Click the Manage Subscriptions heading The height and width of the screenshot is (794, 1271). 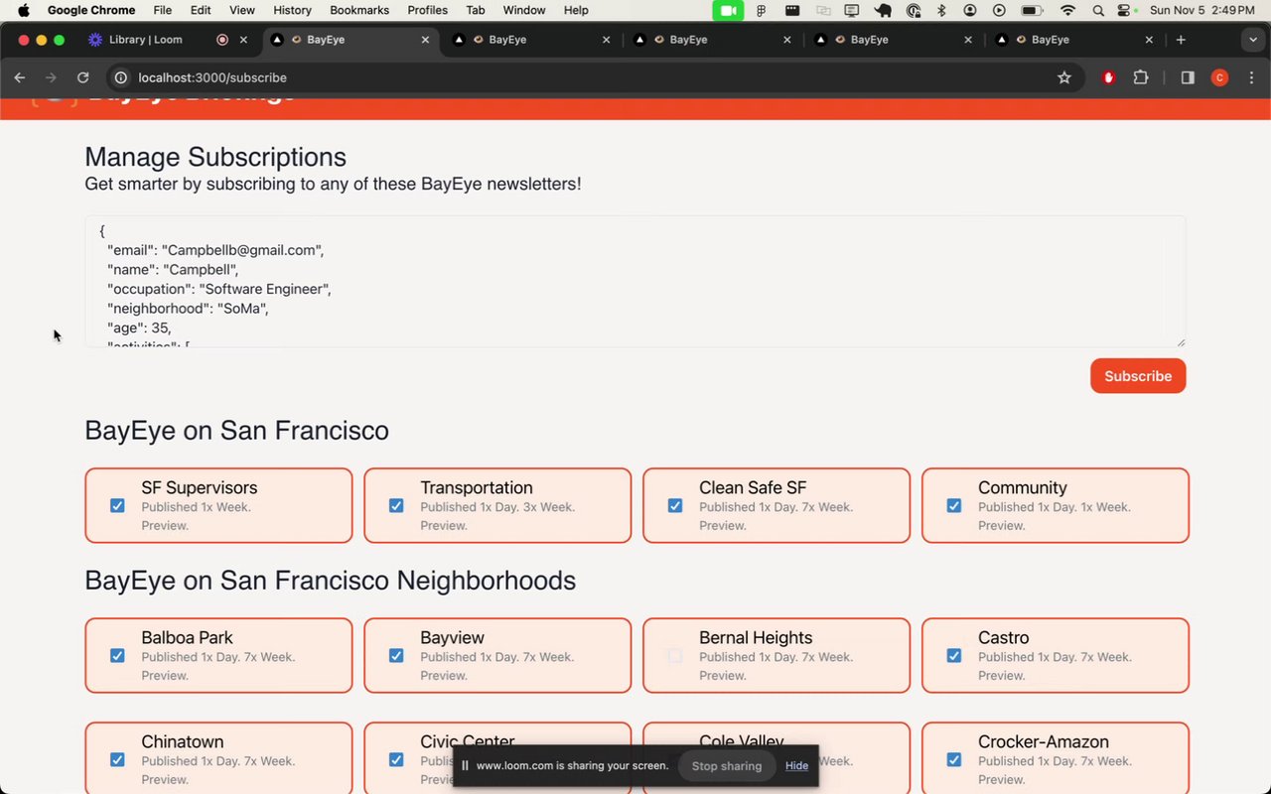coord(215,157)
